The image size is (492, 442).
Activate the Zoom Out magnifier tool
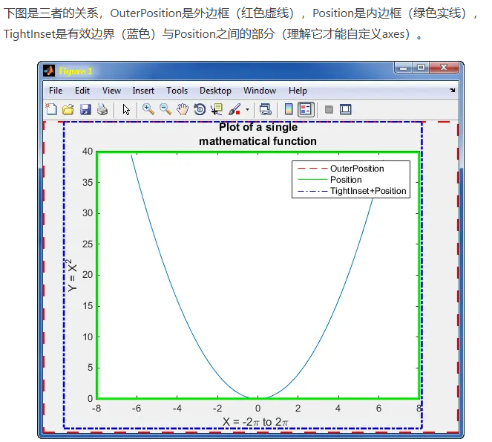pos(165,109)
